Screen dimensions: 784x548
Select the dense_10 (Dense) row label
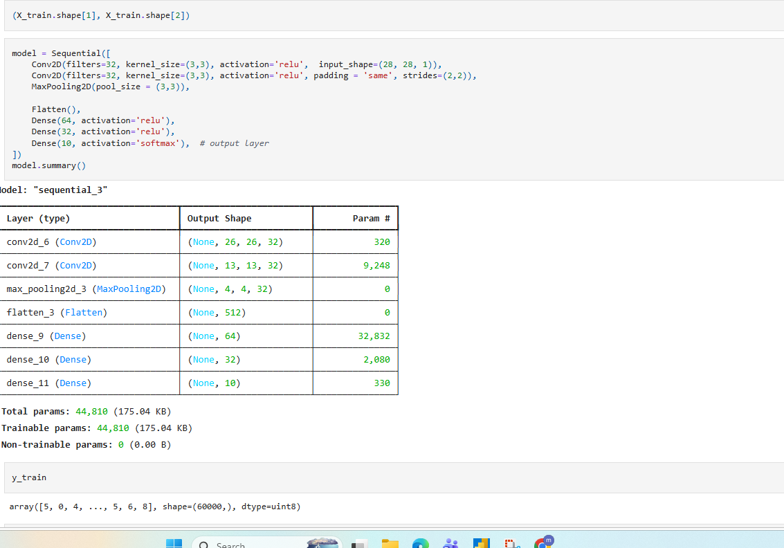pos(48,360)
